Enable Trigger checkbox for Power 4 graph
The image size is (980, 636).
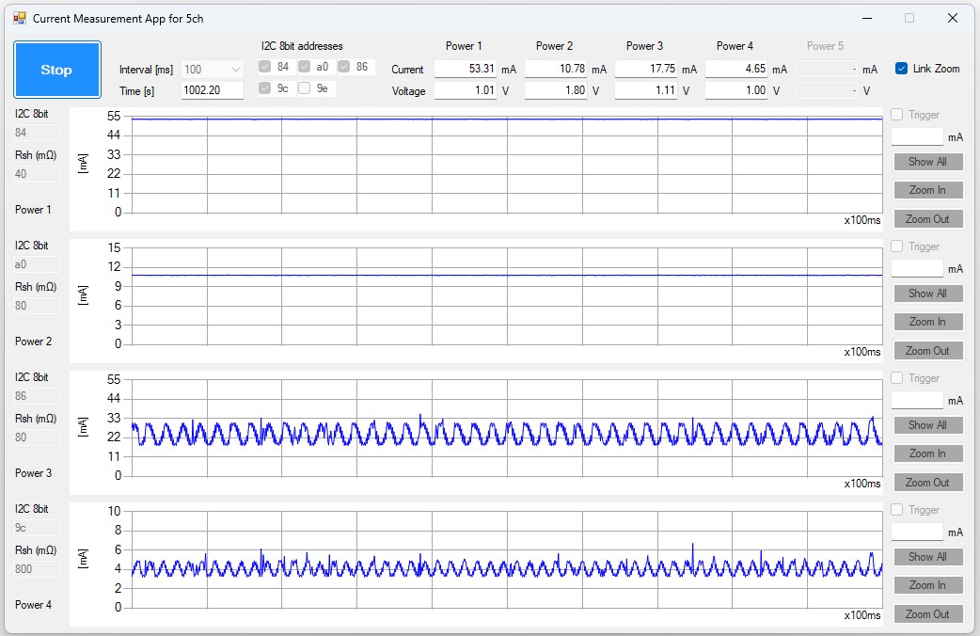click(897, 510)
